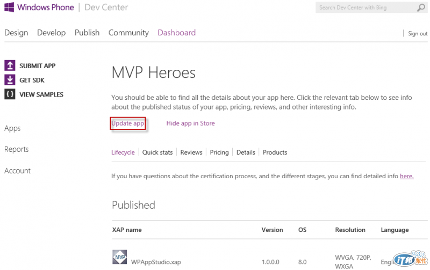This screenshot has width=430, height=270.
Task: Switch to the Quick stats tab
Action: [x=157, y=152]
